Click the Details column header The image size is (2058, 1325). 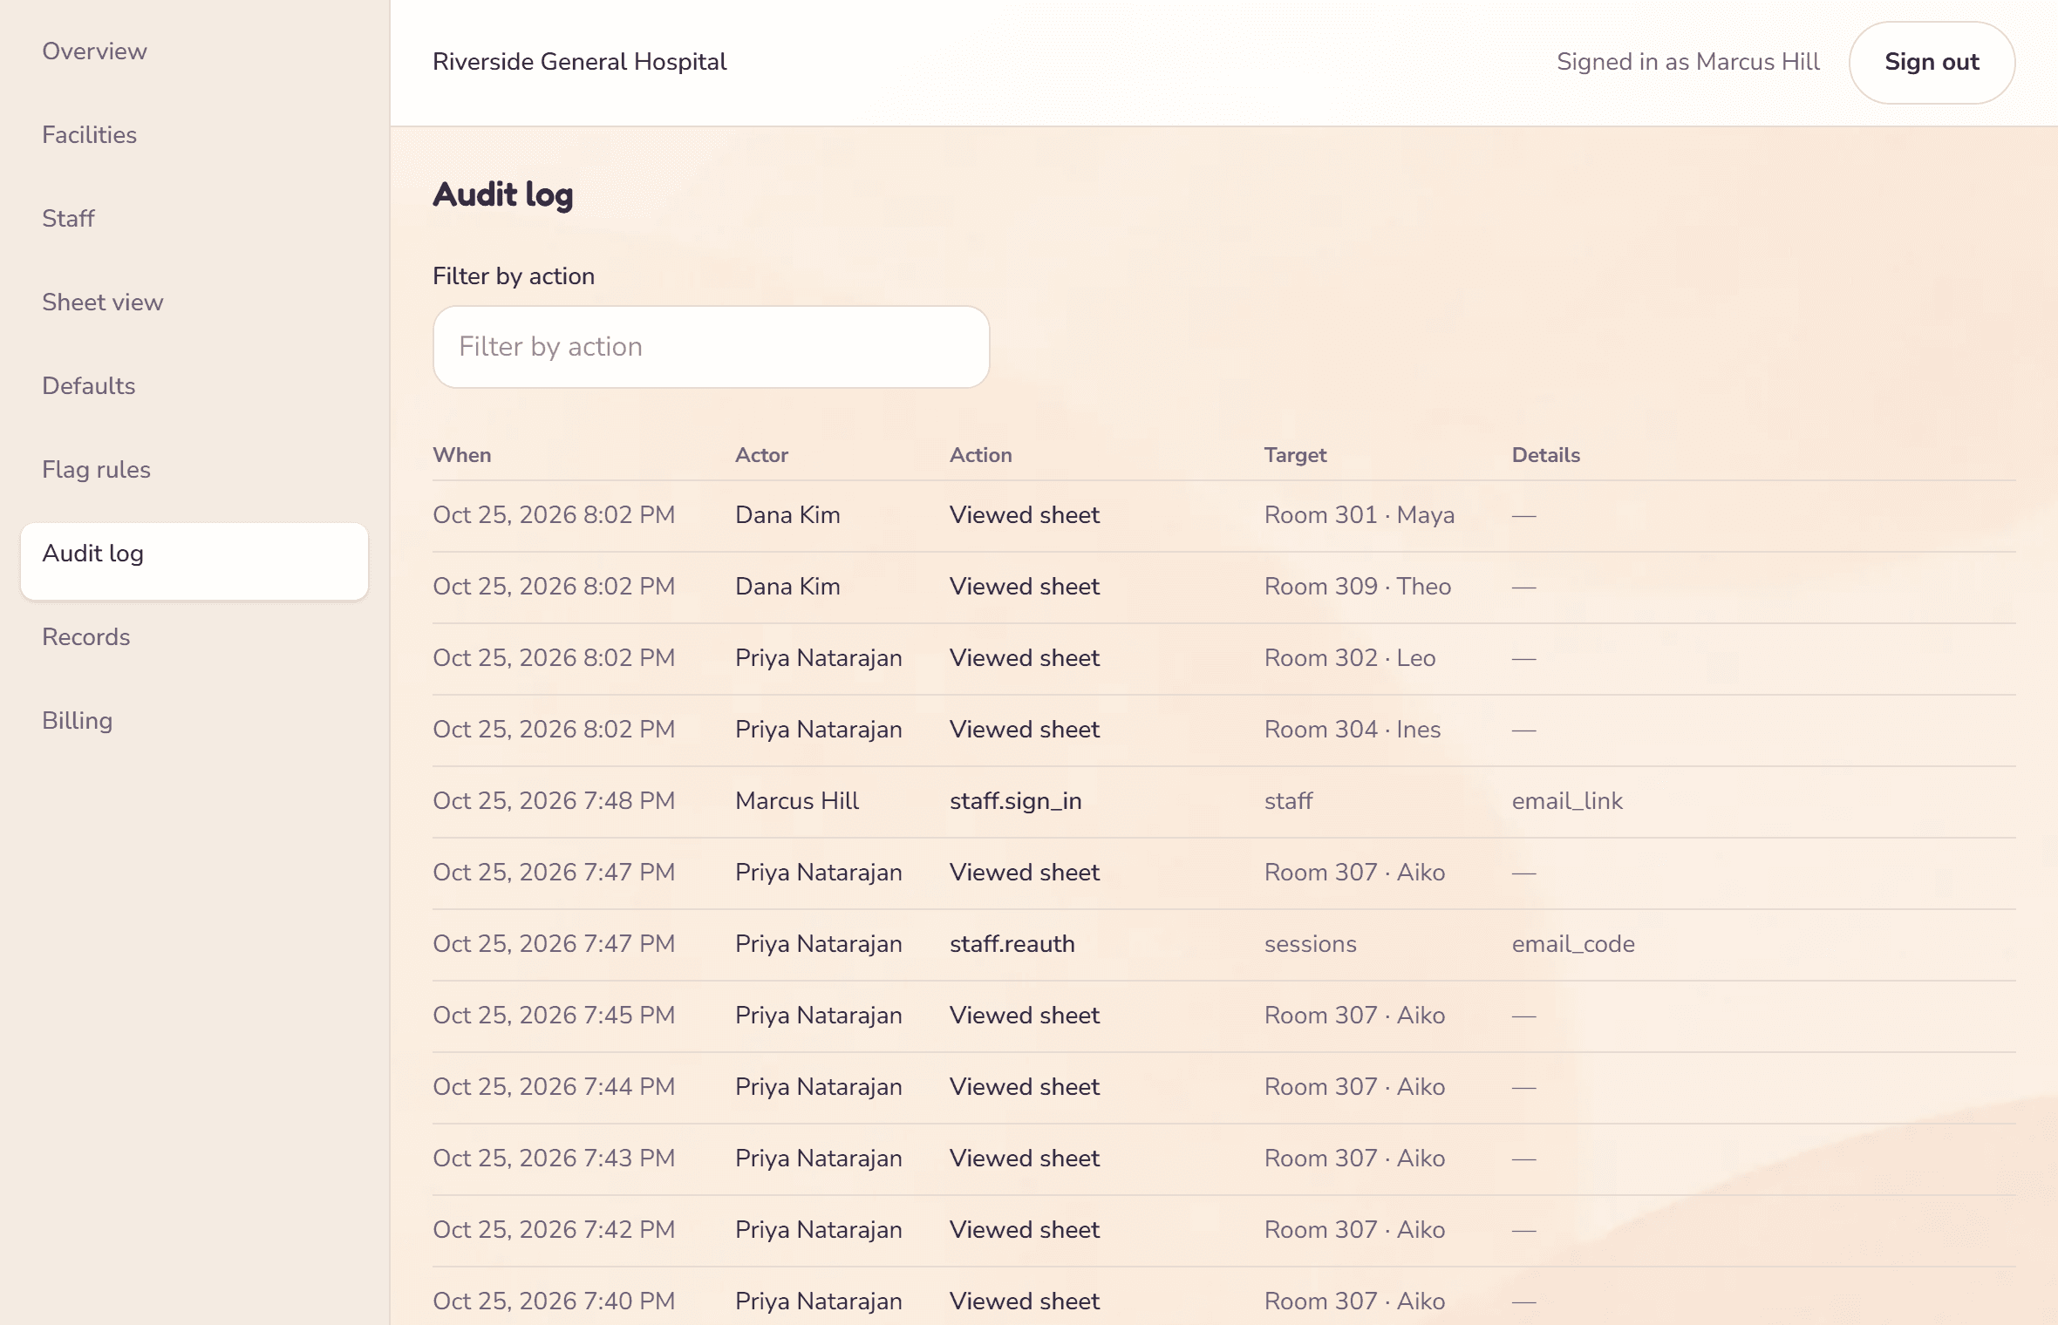coord(1545,455)
